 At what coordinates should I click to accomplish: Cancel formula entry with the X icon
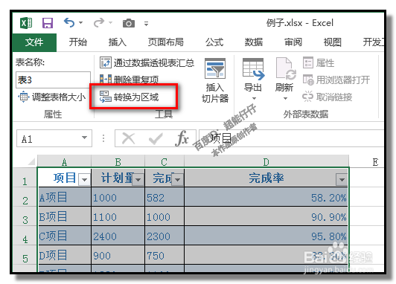pyautogui.click(x=129, y=138)
